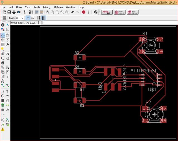Zoom to fit the drawing
Viewport: 178px width, 141px height.
pos(48,12)
